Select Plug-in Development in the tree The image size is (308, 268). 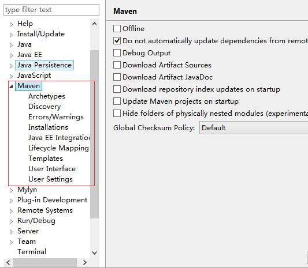click(x=52, y=200)
